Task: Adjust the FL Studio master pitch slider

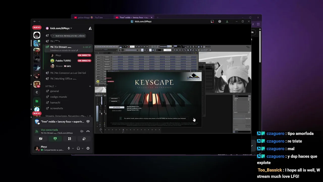Action: pyautogui.click(x=133, y=50)
